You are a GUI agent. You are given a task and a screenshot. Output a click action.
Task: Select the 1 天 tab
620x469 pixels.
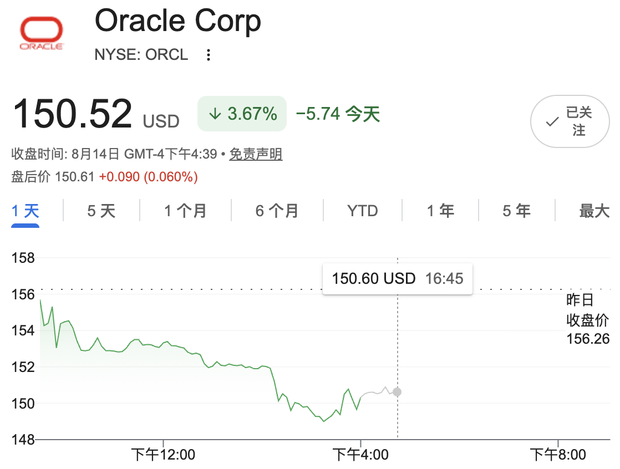pyautogui.click(x=26, y=211)
